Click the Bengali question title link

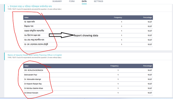click(30, 7)
